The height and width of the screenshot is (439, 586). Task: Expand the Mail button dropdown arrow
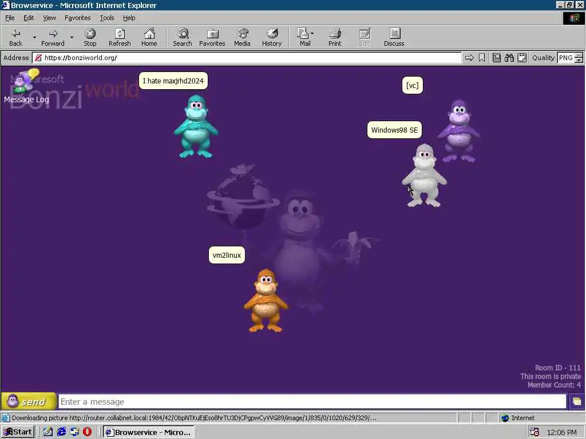[x=312, y=34]
